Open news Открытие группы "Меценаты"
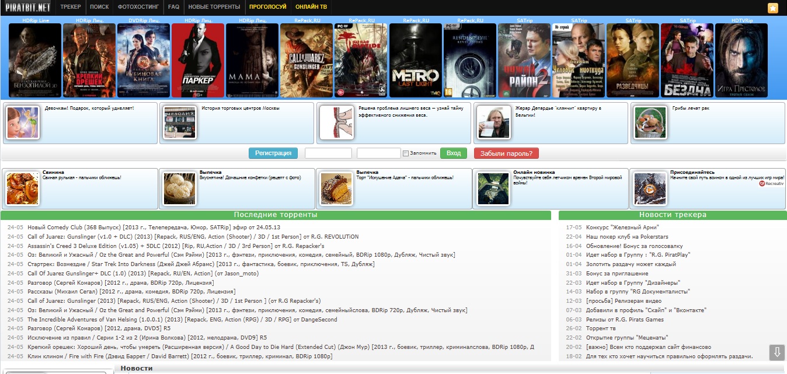This screenshot has height=374, width=787. click(x=627, y=338)
